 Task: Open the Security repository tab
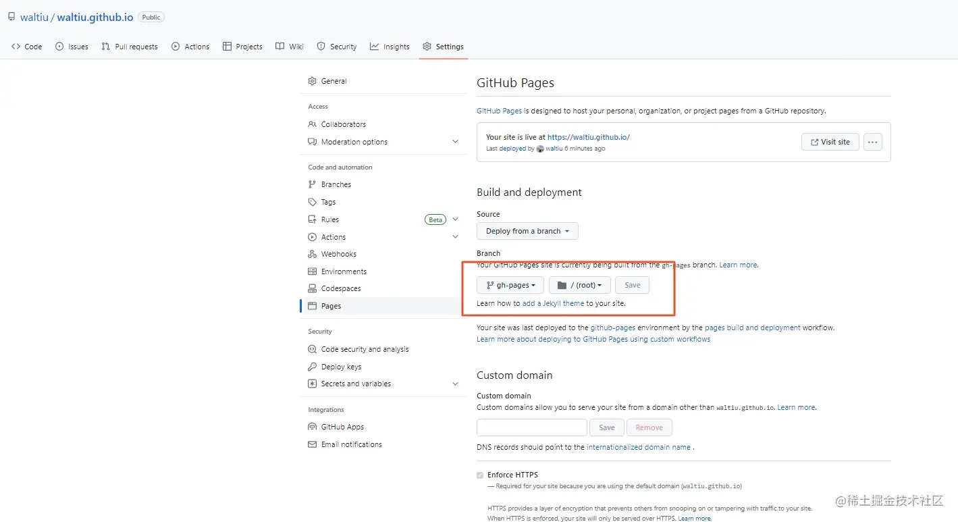pos(337,47)
